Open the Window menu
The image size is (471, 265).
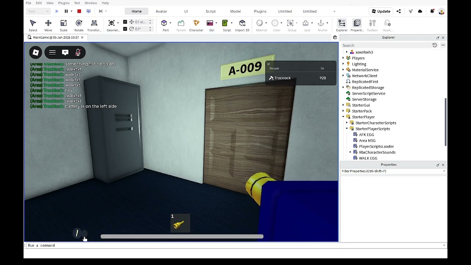coord(91,3)
